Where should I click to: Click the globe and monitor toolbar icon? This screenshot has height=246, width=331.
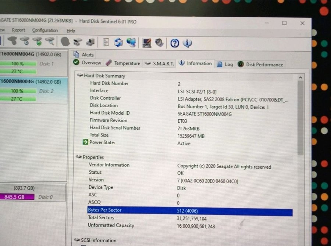(x=131, y=43)
